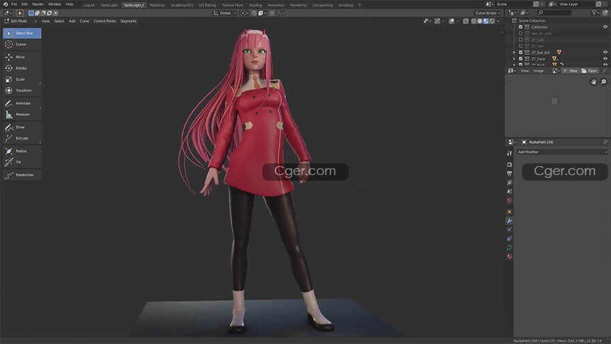The image size is (611, 344).
Task: Open the Material properties tab
Action: click(510, 256)
